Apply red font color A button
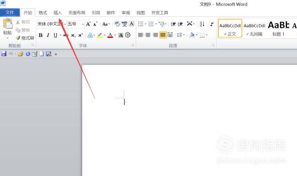297x176 pixels. pos(110,35)
